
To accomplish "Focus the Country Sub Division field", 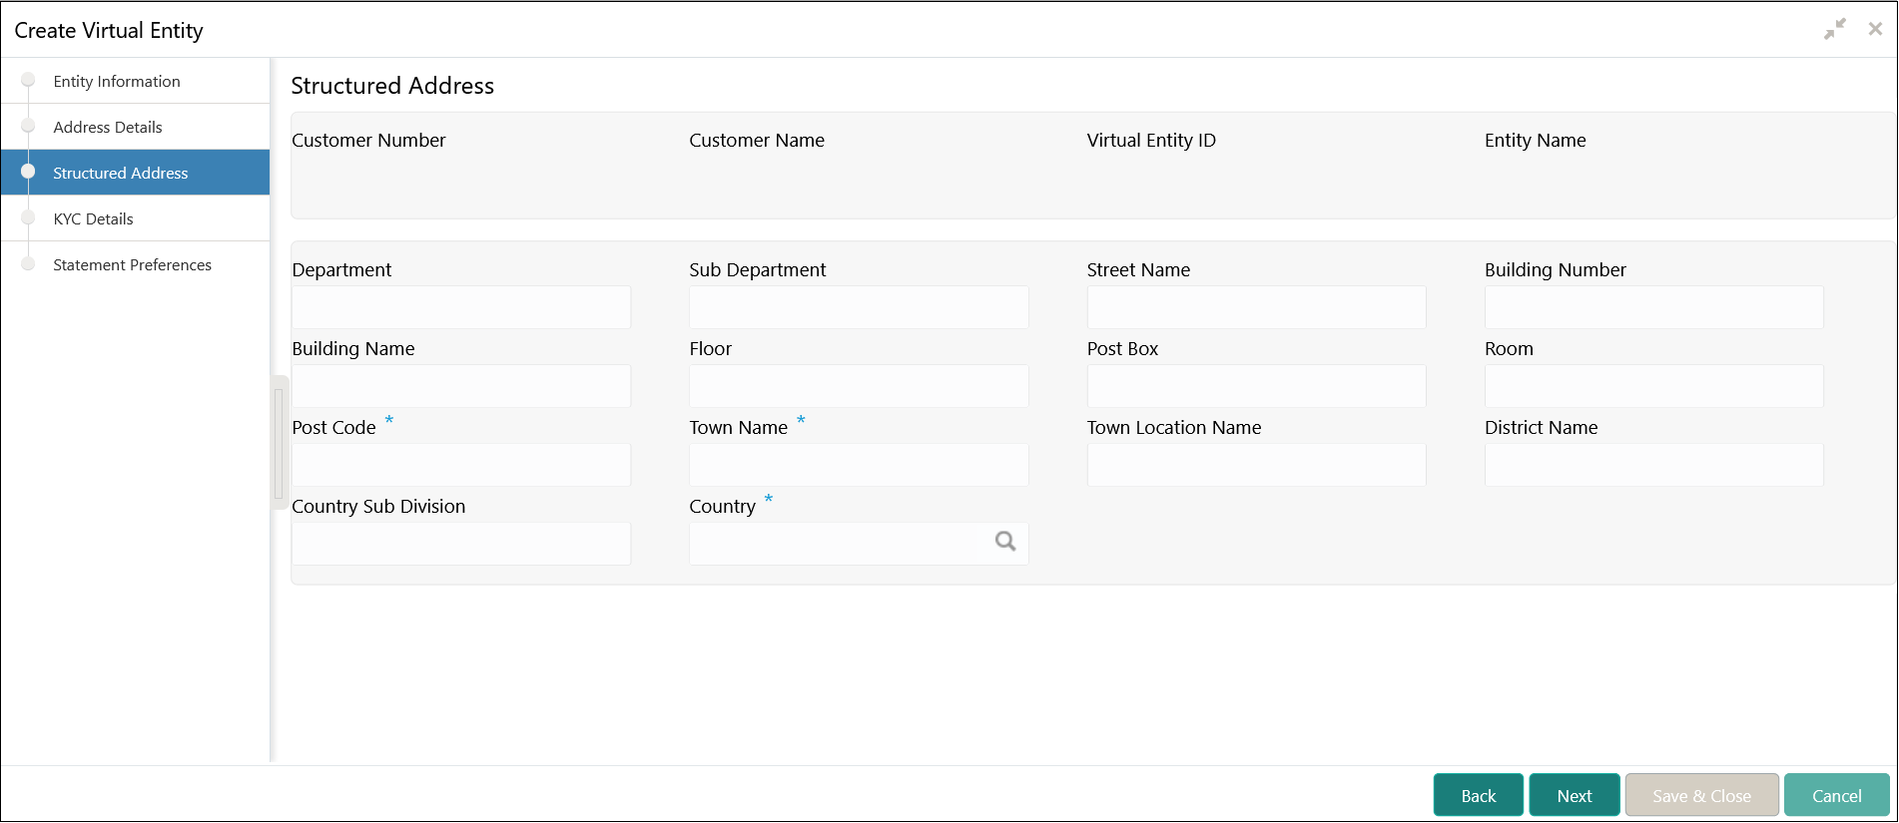I will pos(461,544).
